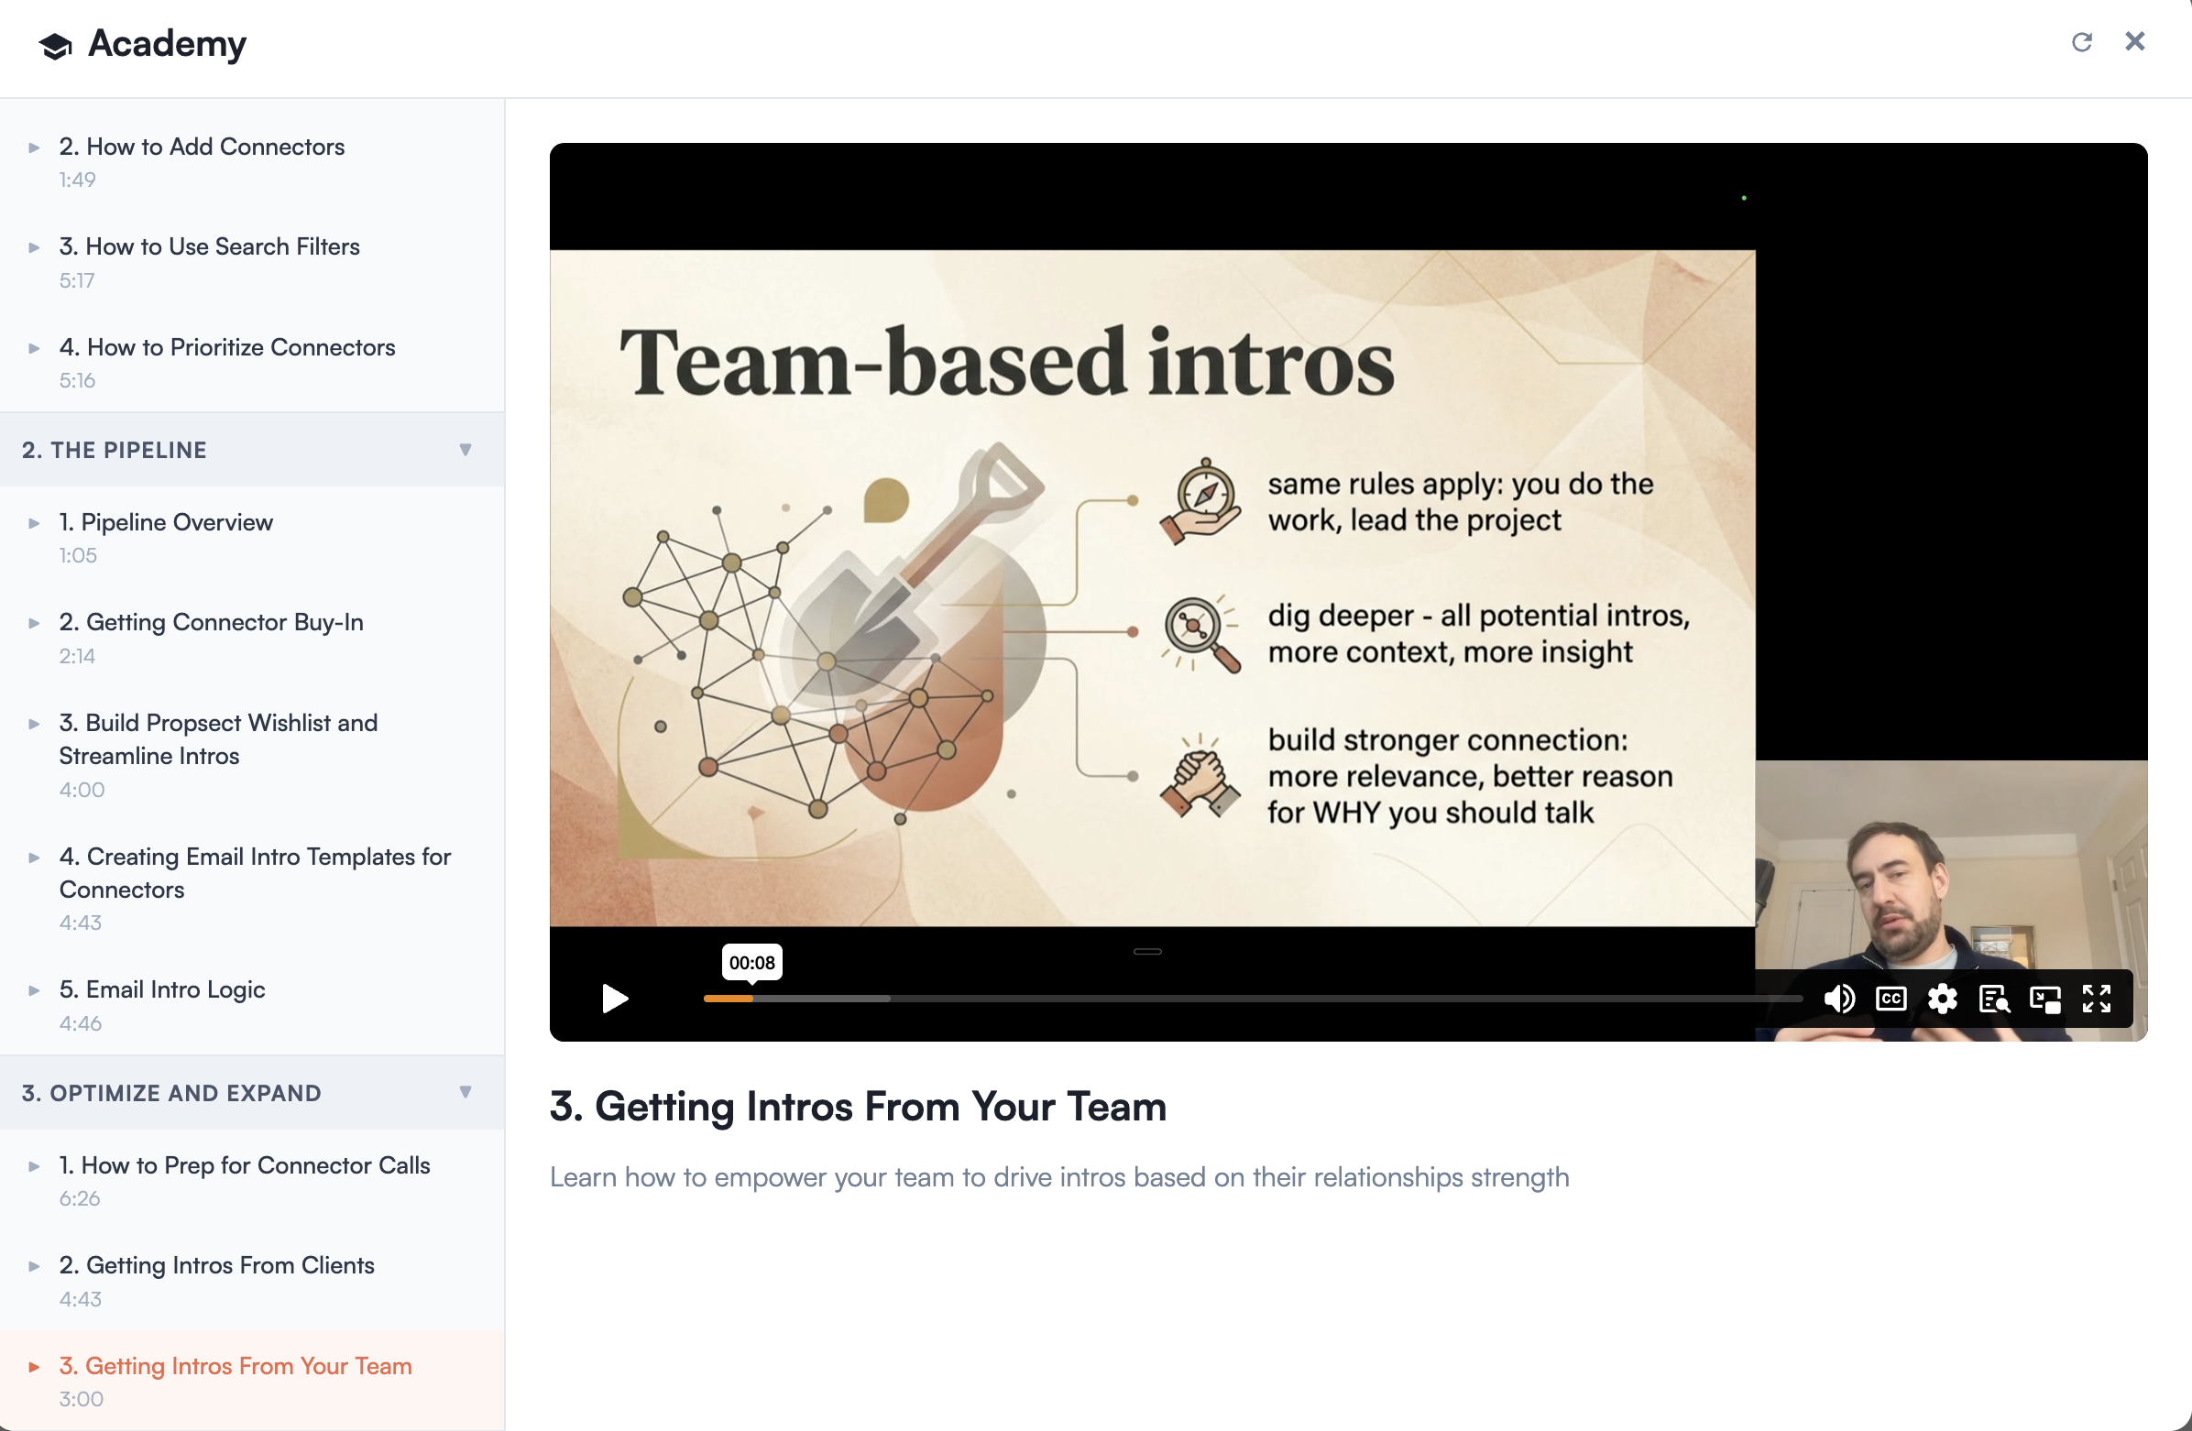Click the Academy graduation cap logo
Screen dimensions: 2192x1431
click(52, 44)
